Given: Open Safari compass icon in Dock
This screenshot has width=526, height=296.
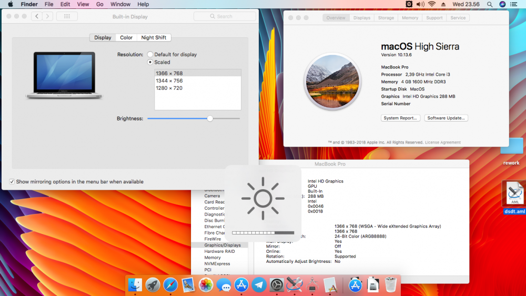Looking at the screenshot, I should click(x=170, y=285).
